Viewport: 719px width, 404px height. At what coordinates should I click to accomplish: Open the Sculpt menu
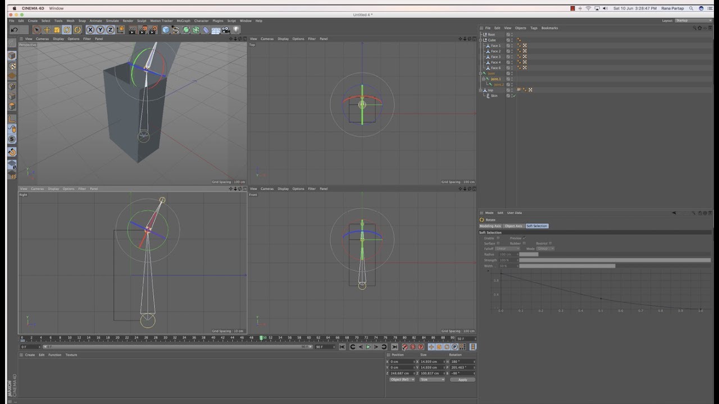point(142,21)
